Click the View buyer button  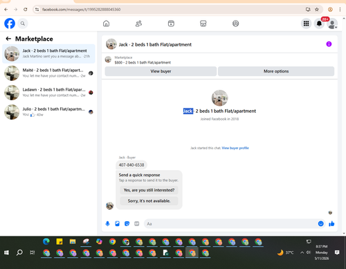(x=161, y=71)
